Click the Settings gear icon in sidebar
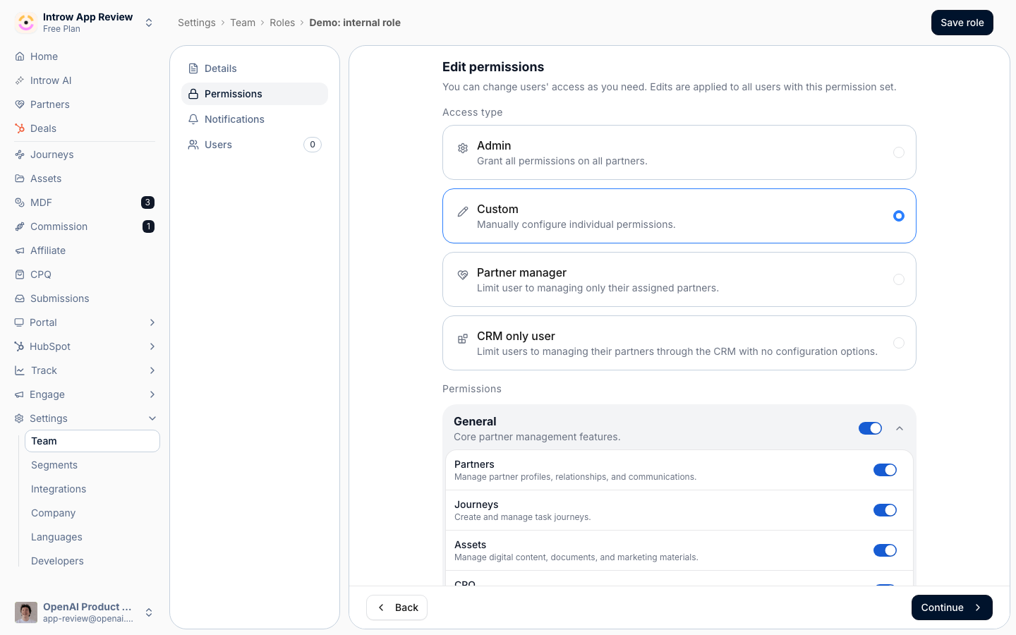 click(x=19, y=418)
